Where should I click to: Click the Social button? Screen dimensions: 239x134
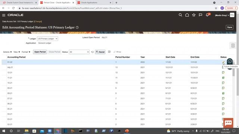(100, 52)
